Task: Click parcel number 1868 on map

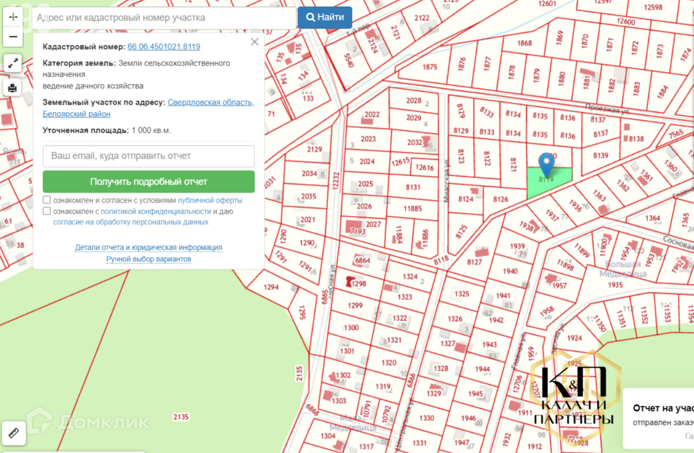Action: (x=525, y=43)
